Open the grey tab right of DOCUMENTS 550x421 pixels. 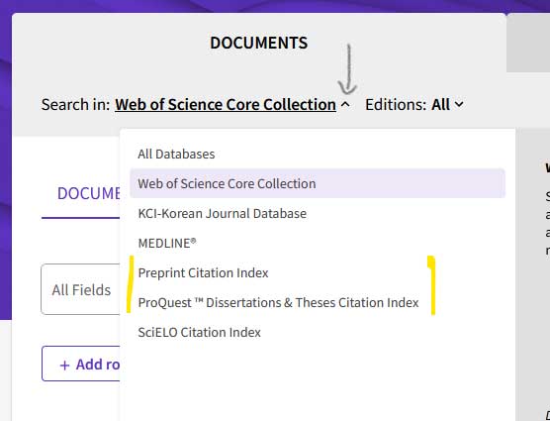pos(528,43)
